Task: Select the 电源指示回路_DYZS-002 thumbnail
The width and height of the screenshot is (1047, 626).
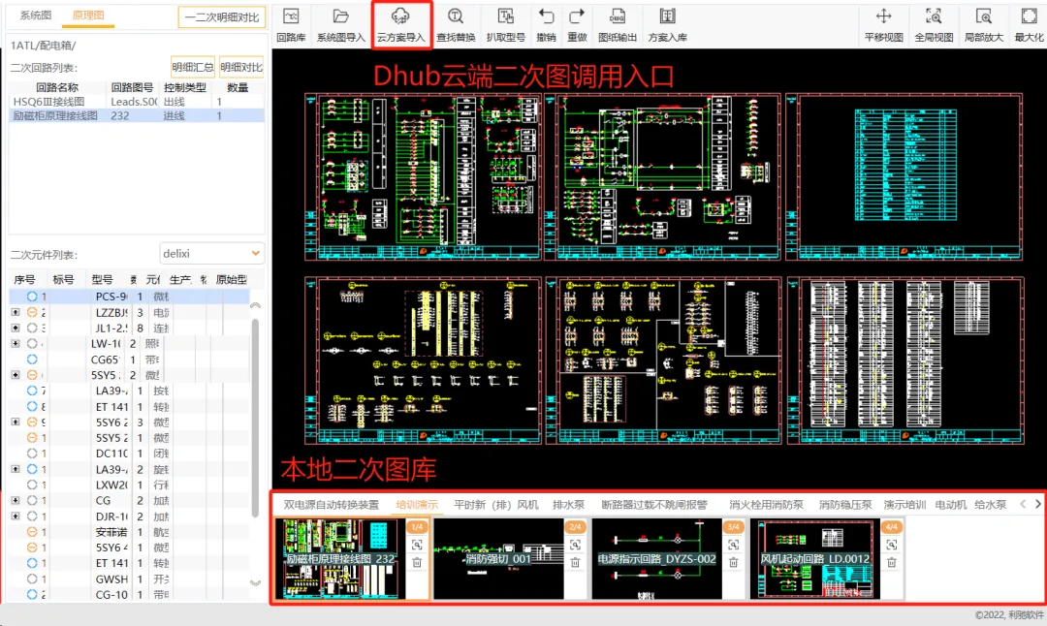Action: coord(657,558)
